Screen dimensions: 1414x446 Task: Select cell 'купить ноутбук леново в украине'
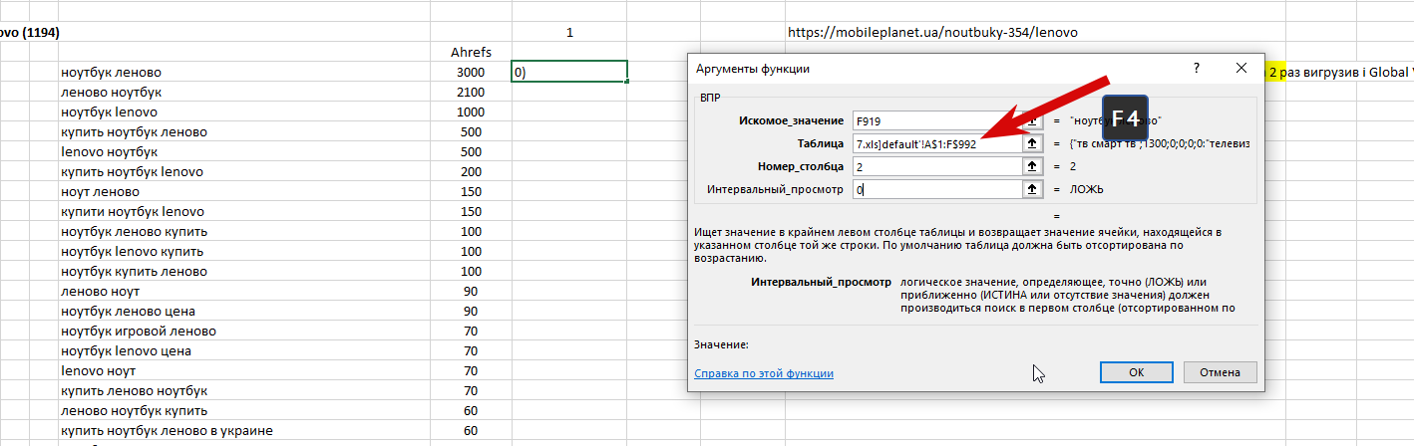[x=244, y=430]
